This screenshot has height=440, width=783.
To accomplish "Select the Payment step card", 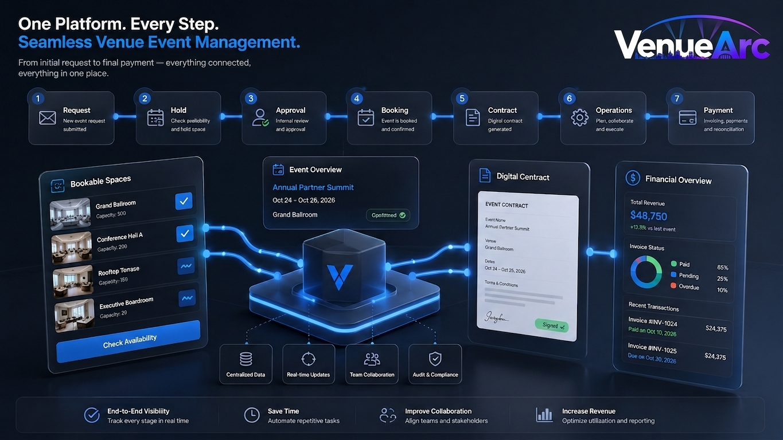I will [711, 118].
